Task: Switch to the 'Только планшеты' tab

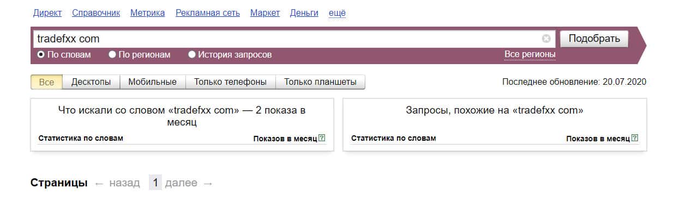Action: [321, 82]
